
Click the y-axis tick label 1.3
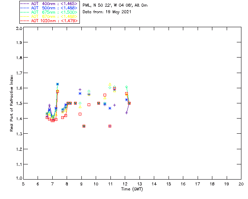[x=19, y=134]
